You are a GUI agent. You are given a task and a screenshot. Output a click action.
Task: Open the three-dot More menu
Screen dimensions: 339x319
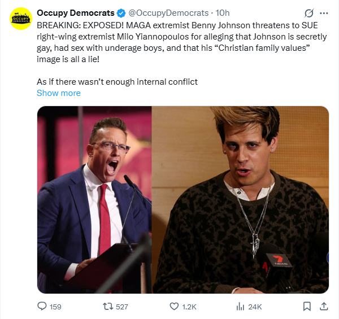(324, 13)
